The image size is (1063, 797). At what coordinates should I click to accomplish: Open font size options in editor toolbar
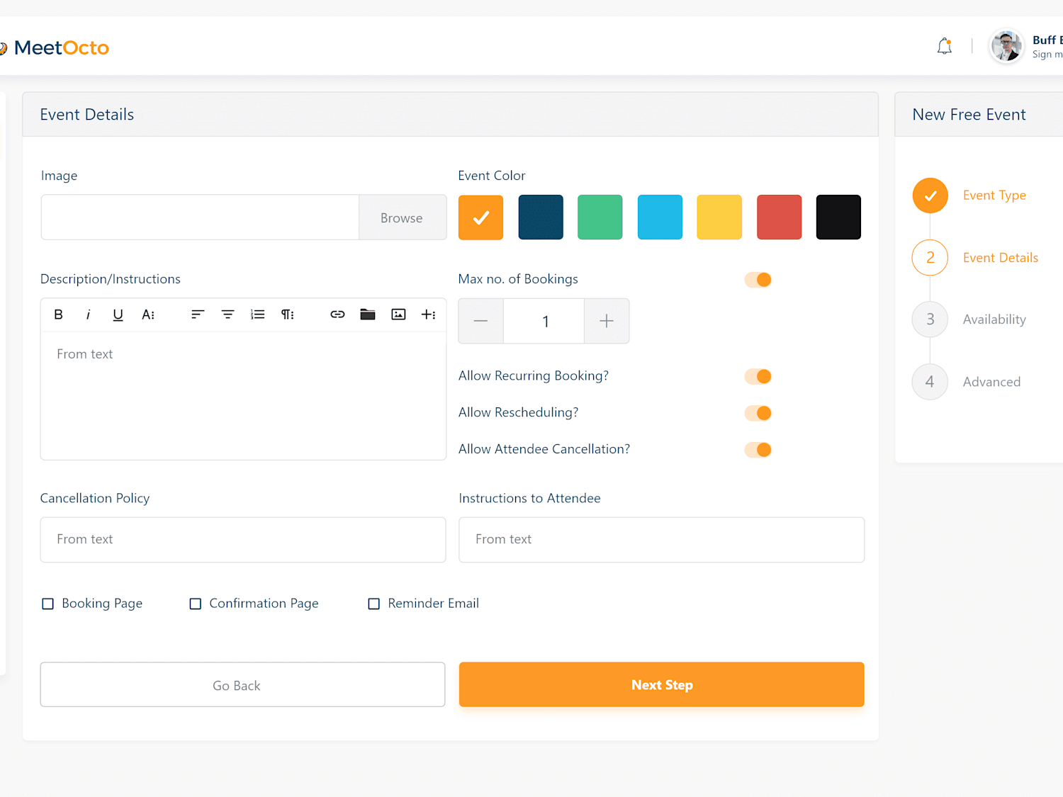point(148,315)
